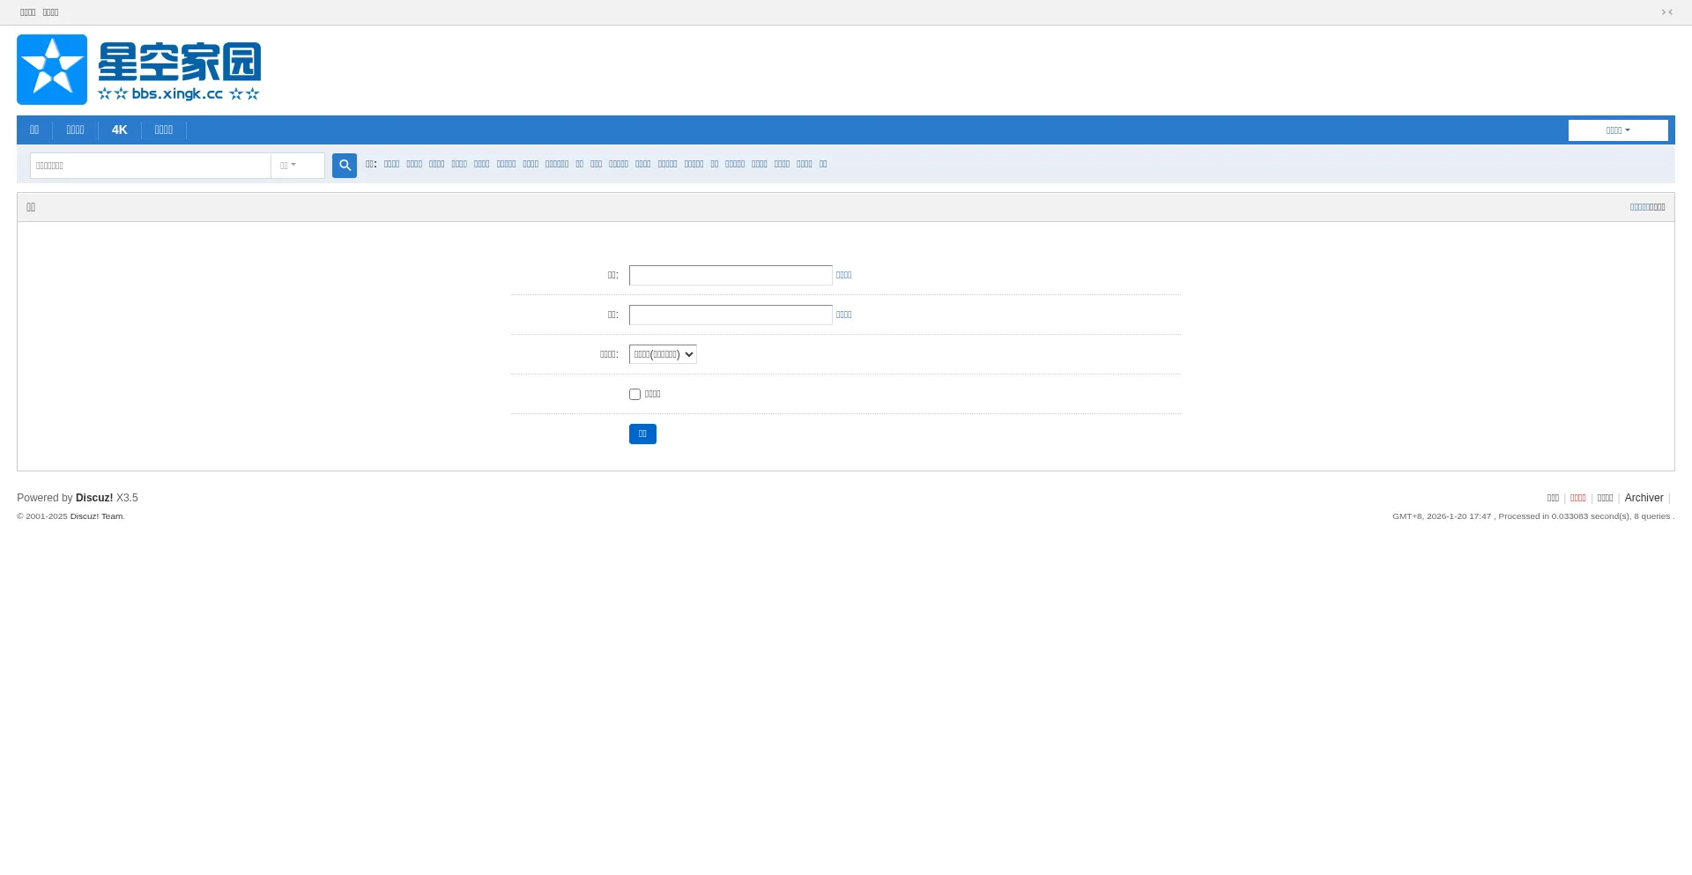Click the Discuz! Team copyright link
The height and width of the screenshot is (875, 1692).
click(96, 516)
